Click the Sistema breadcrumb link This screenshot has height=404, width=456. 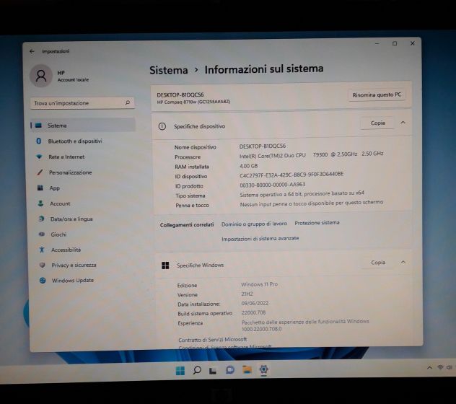(x=168, y=70)
